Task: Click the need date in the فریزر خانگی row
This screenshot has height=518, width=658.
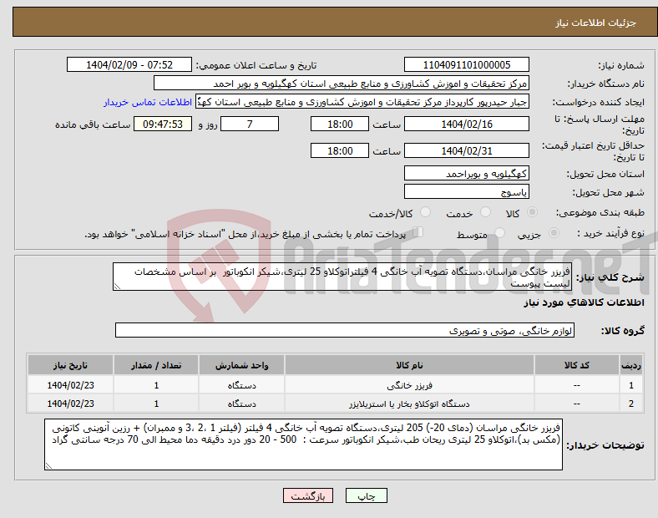Action: pos(70,385)
